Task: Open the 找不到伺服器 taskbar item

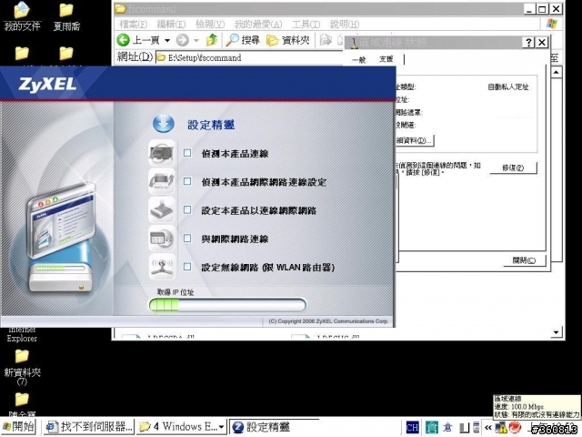Action: pos(89,427)
